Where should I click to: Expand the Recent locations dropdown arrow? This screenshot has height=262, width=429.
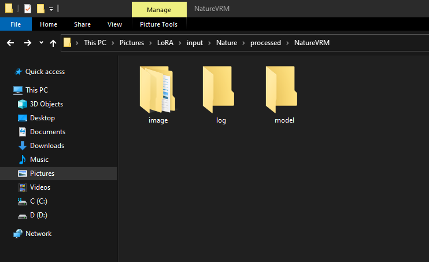click(41, 43)
